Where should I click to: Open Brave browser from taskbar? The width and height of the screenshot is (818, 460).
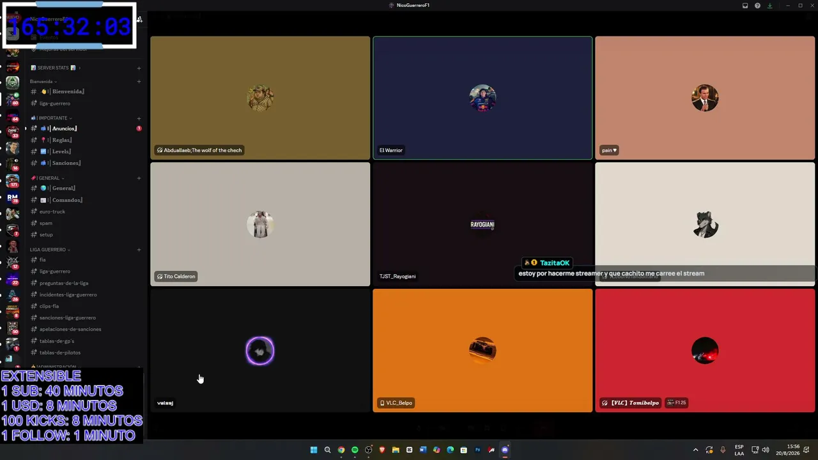[382, 450]
